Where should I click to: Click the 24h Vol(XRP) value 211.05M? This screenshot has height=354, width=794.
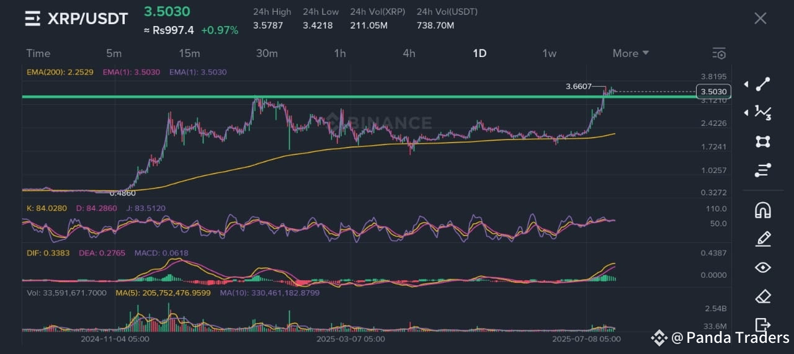(369, 25)
